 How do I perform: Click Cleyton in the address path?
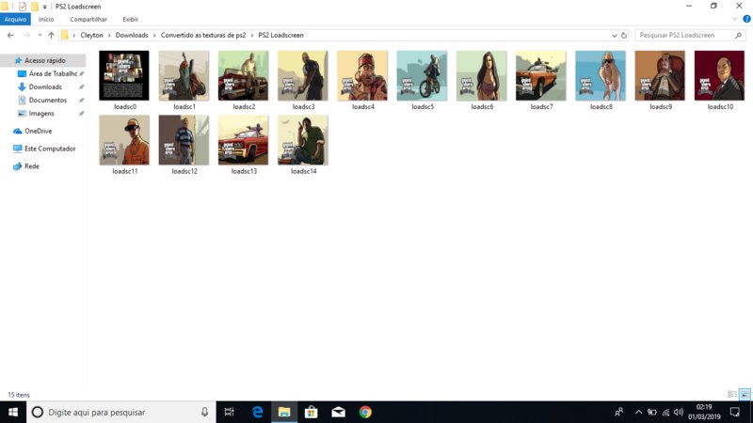(91, 35)
